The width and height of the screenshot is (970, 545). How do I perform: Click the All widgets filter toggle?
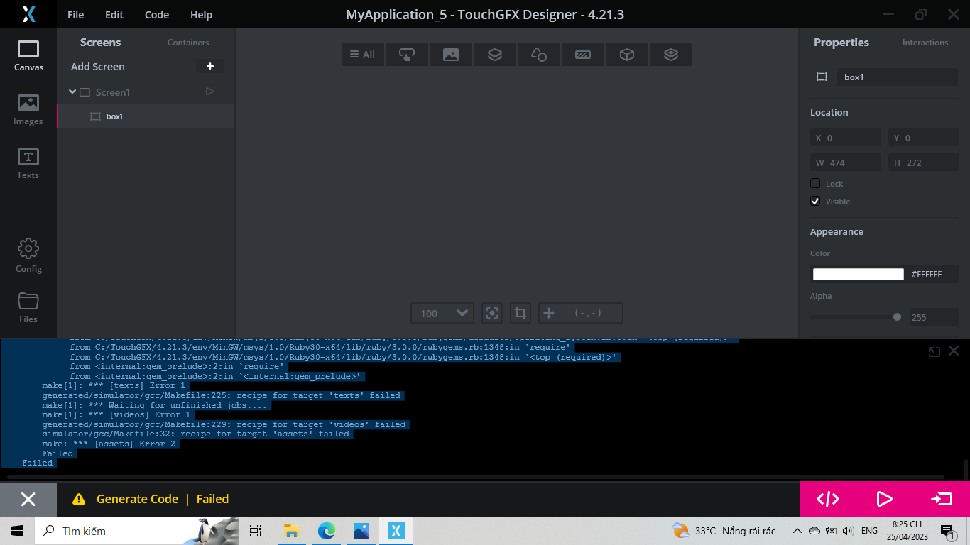(x=362, y=54)
